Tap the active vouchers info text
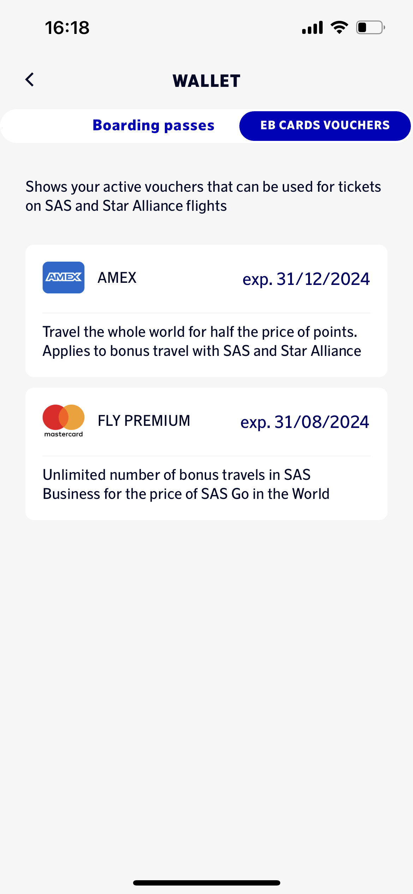 coord(203,196)
